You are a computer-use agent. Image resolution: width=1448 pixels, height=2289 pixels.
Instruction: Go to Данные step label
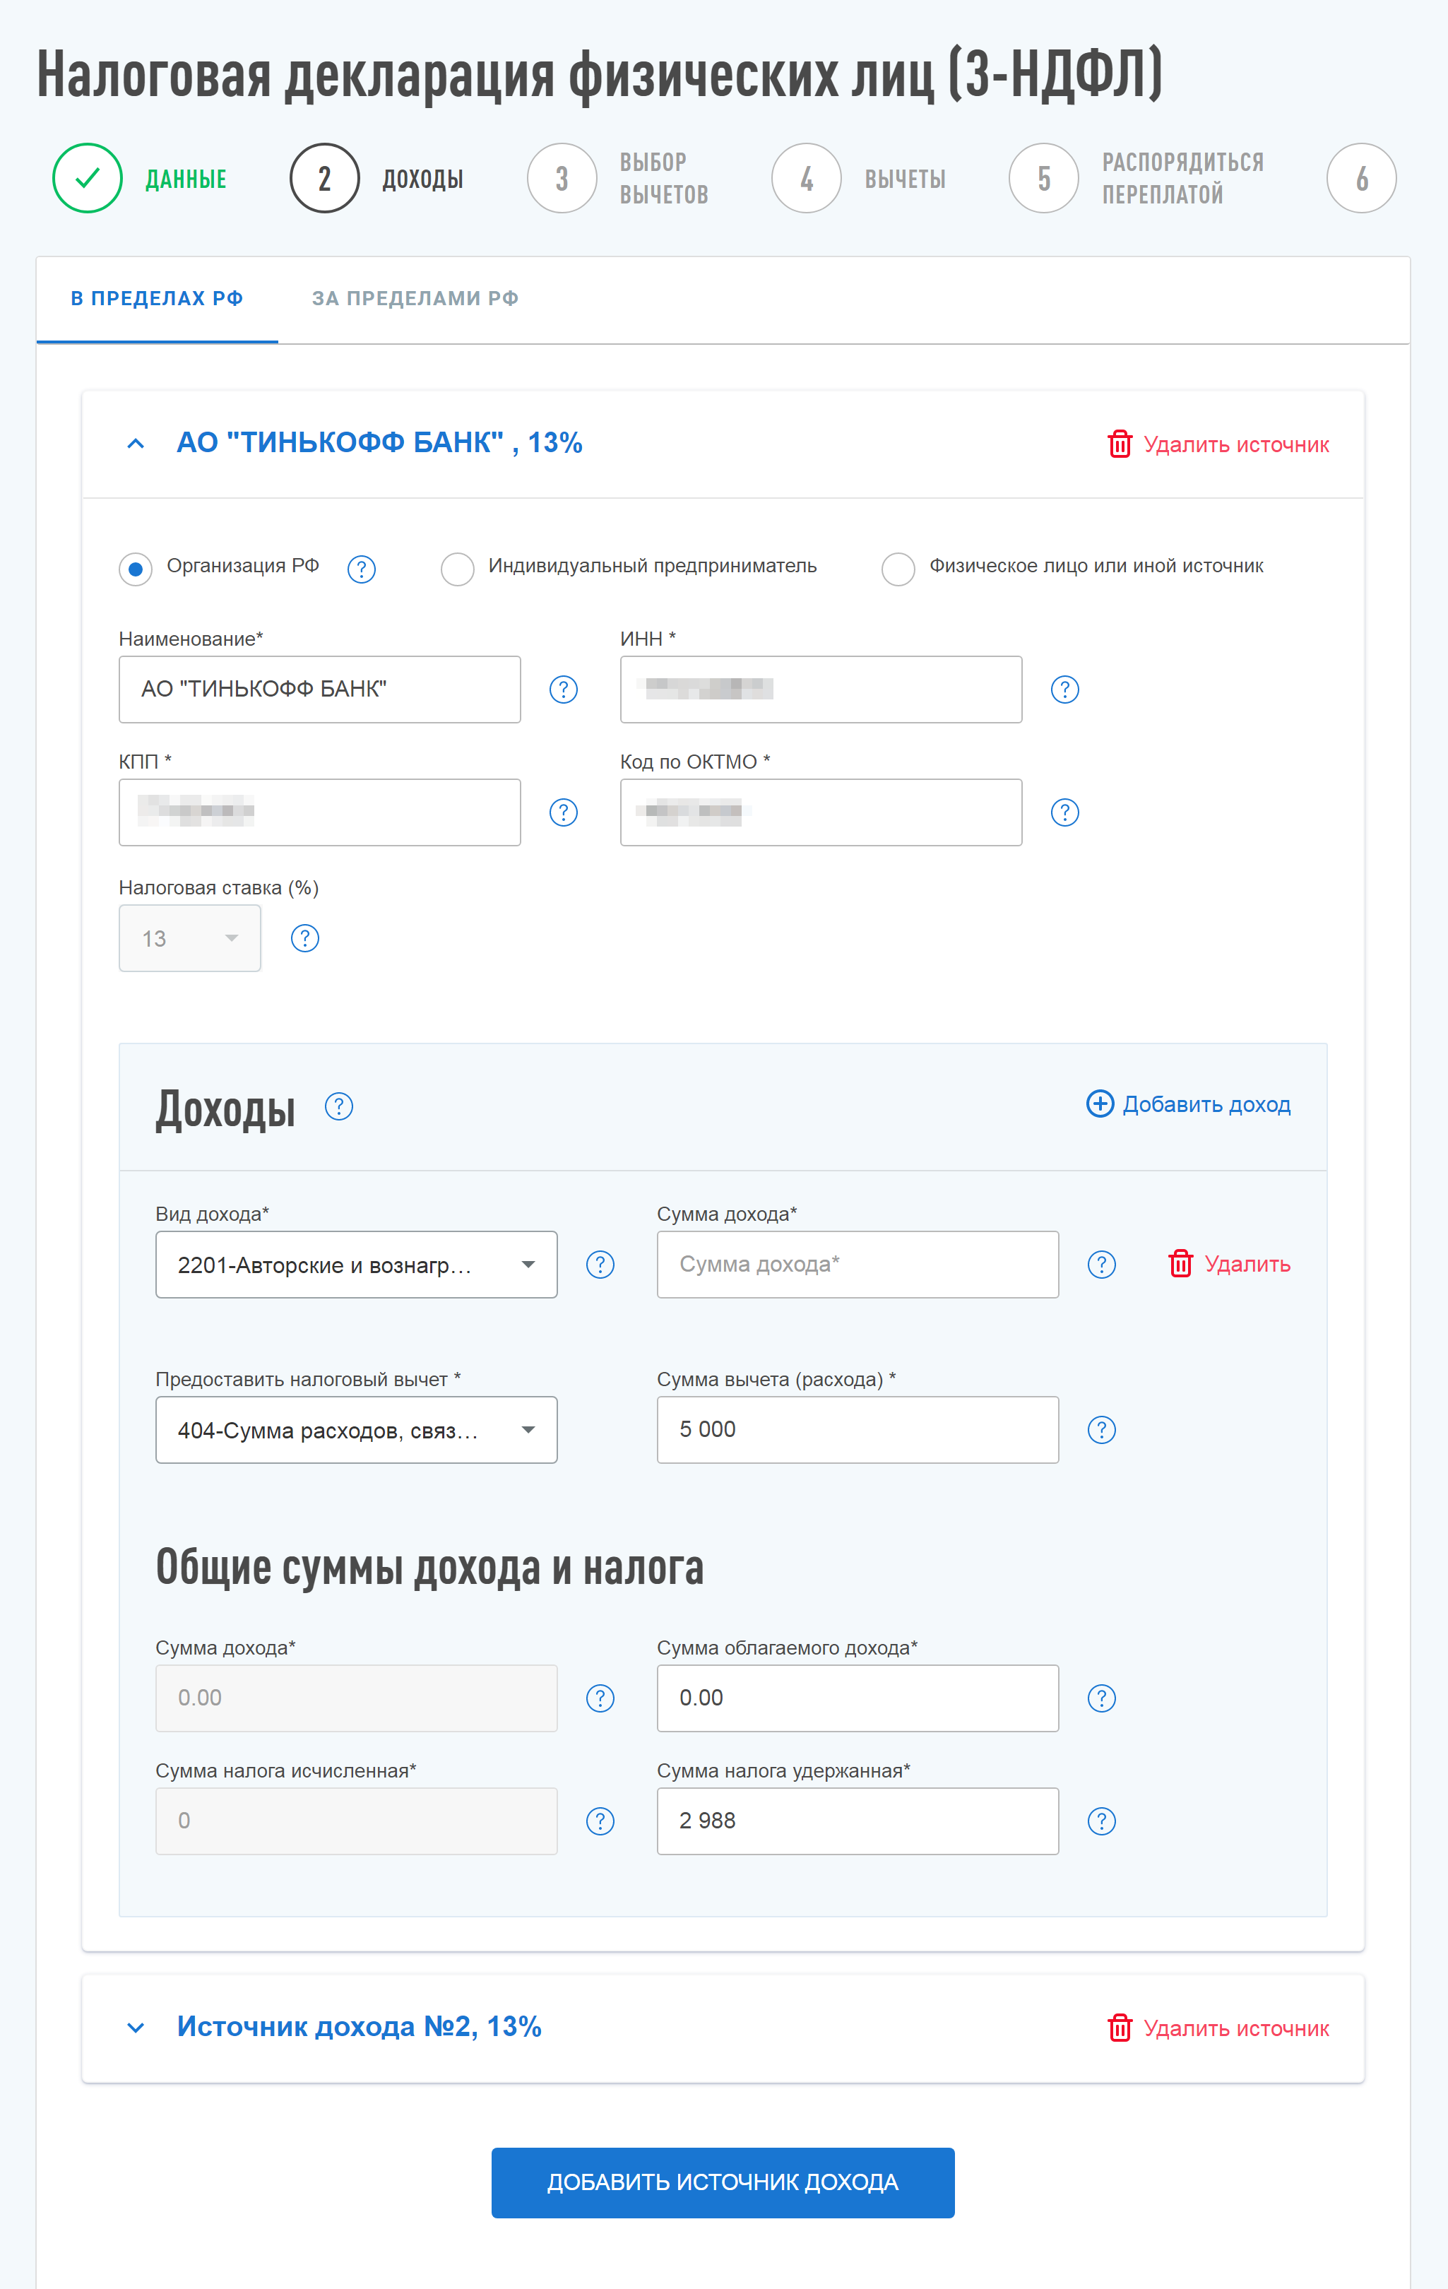[x=186, y=179]
